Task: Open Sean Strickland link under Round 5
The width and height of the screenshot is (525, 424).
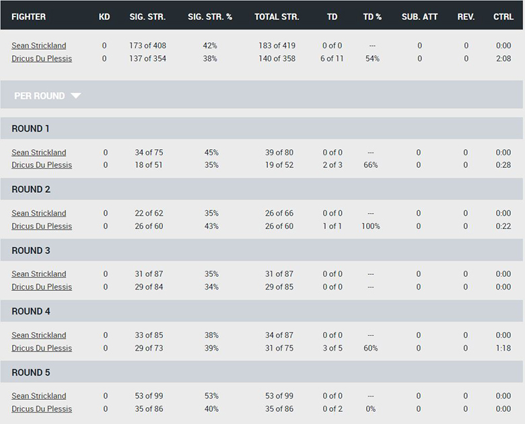Action: [39, 396]
